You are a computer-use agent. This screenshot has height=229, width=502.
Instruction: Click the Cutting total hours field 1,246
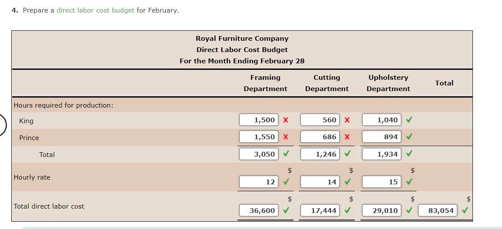click(320, 154)
